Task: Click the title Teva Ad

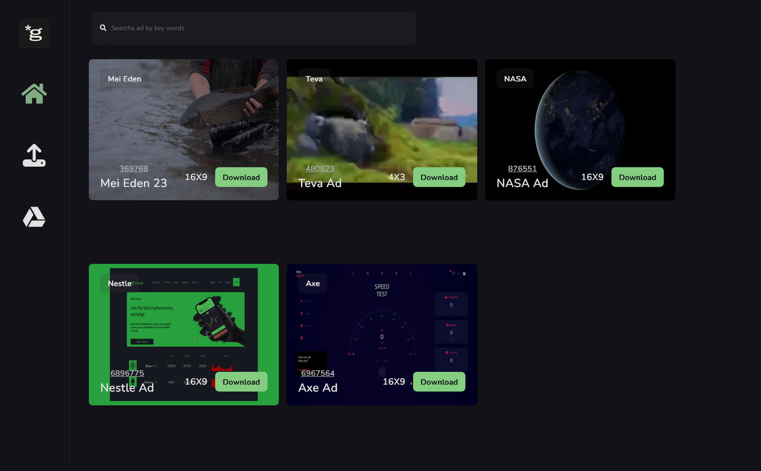Action: click(320, 183)
